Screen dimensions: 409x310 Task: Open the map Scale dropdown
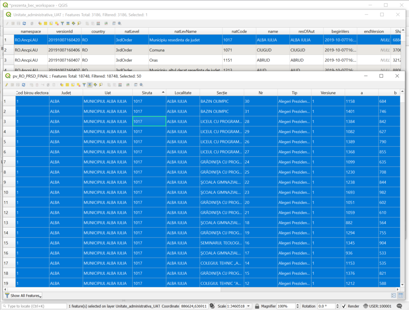[248, 306]
